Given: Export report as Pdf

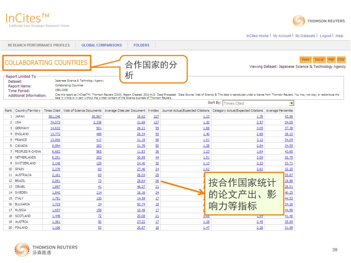Looking at the screenshot, I should pyautogui.click(x=331, y=60).
